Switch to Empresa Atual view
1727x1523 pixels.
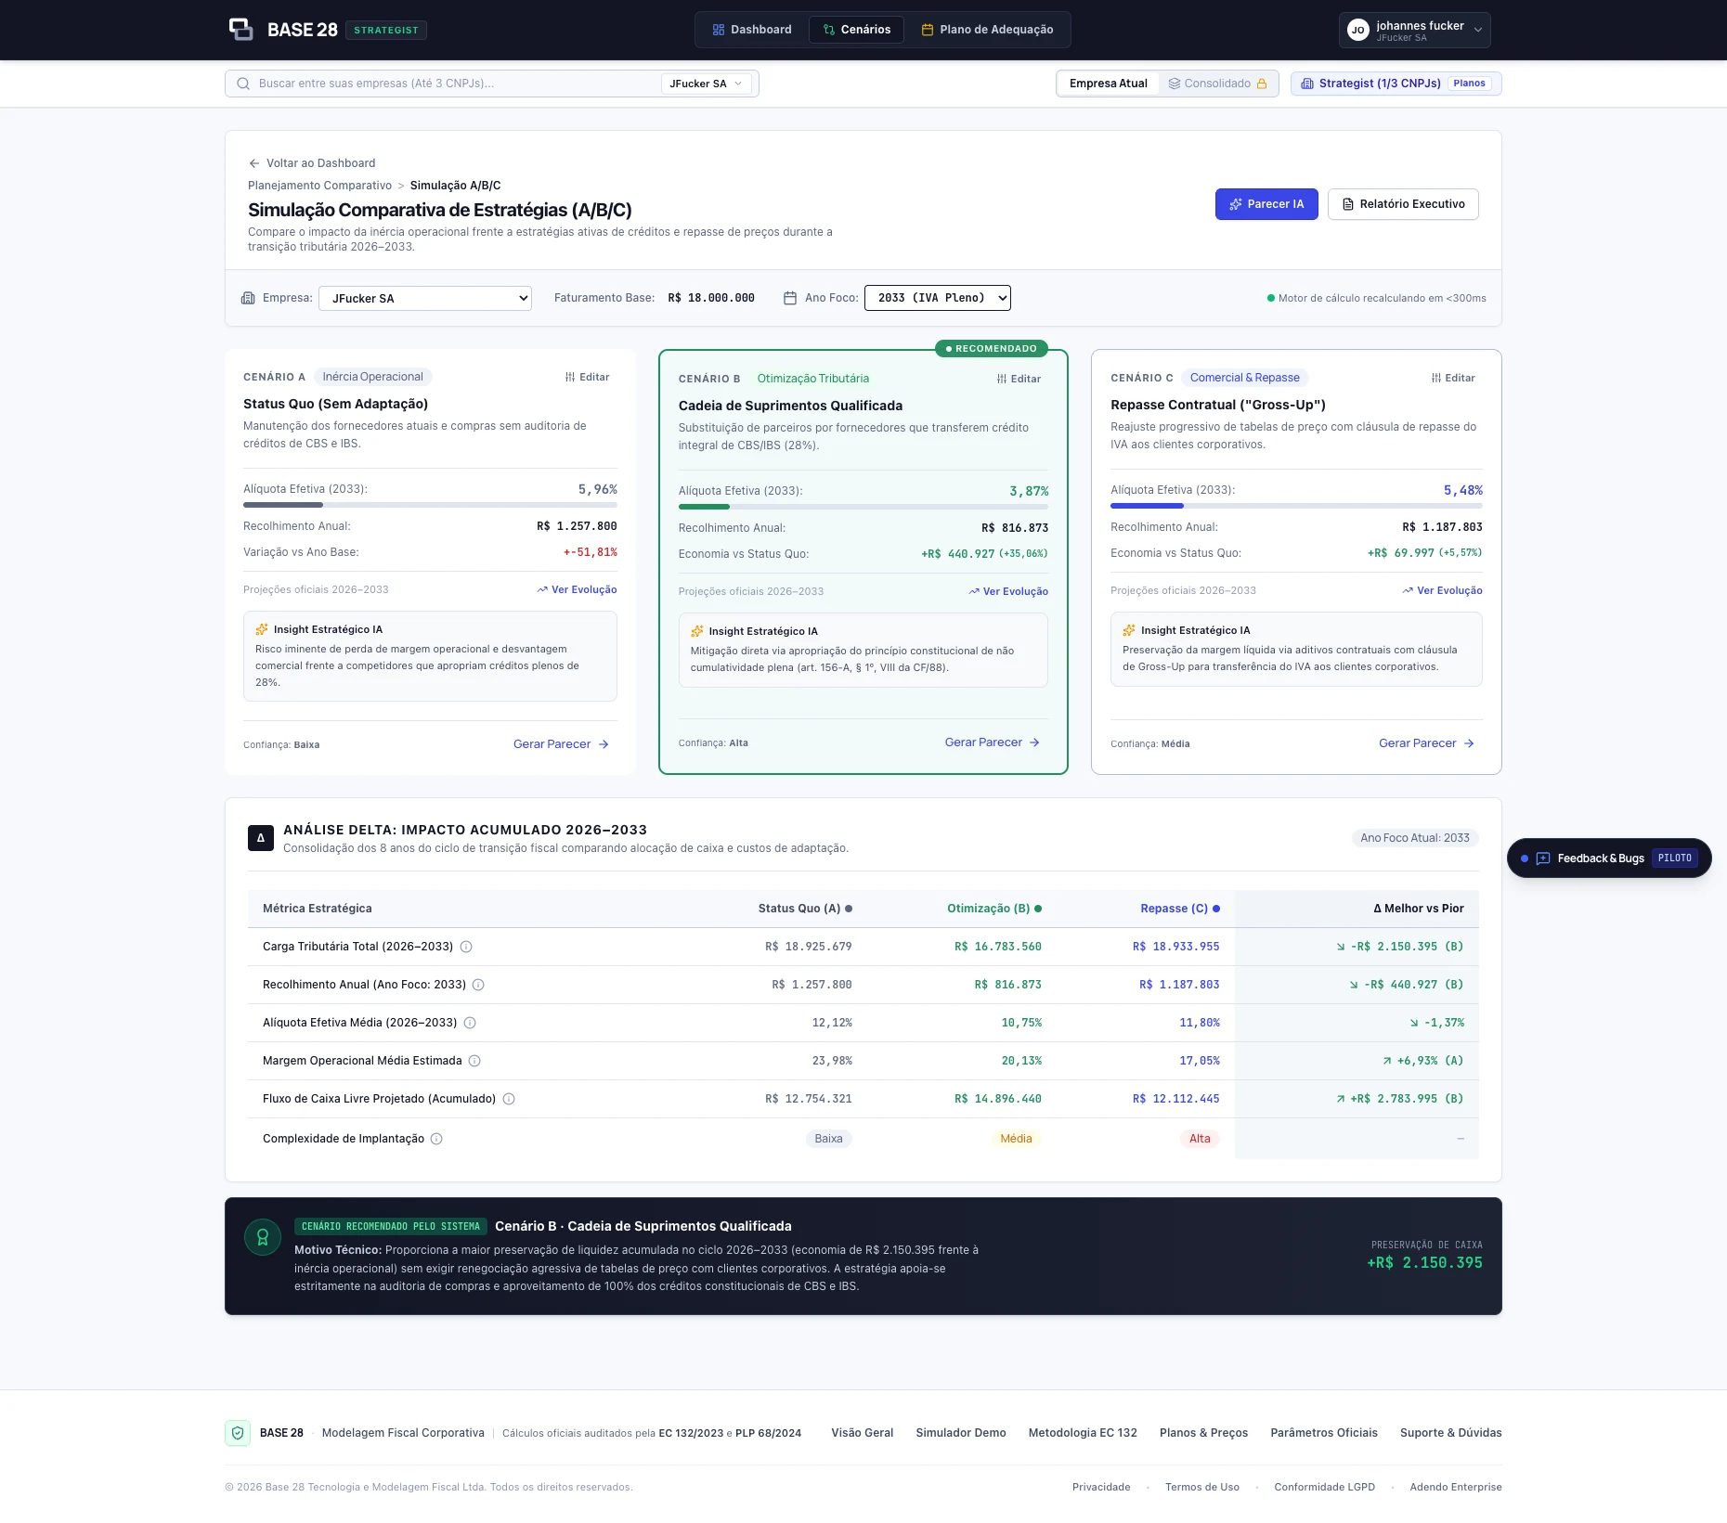click(1109, 84)
